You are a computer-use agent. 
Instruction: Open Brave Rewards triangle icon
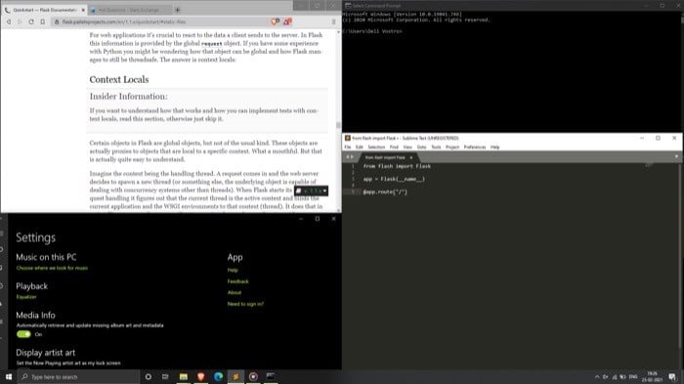pos(287,21)
